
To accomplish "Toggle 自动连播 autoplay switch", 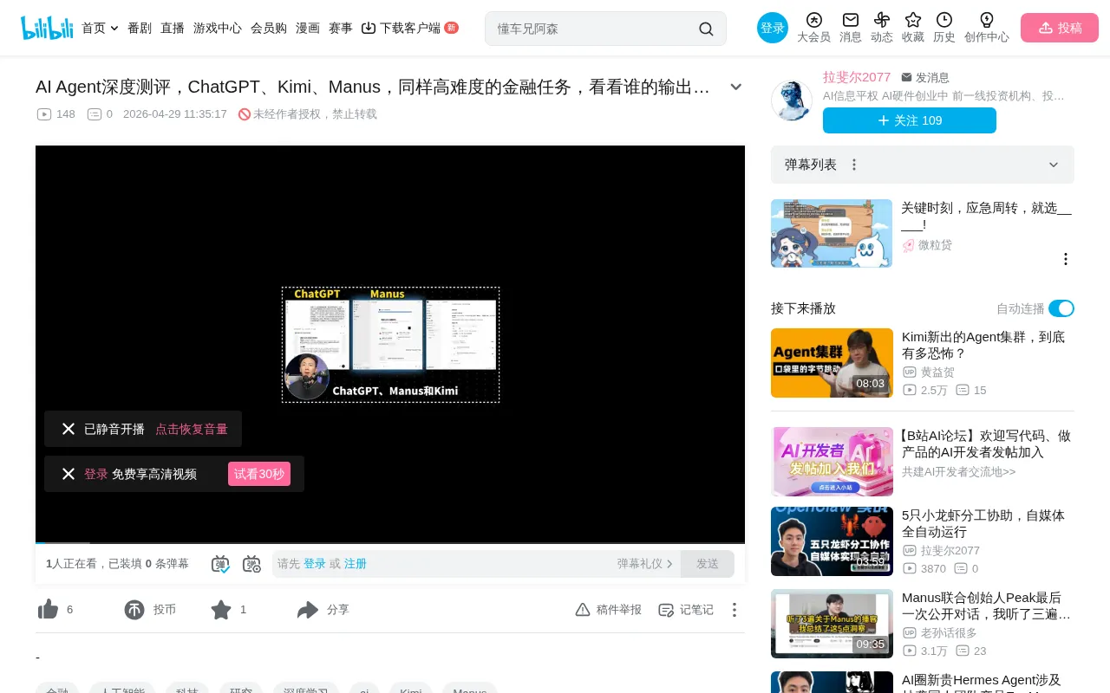I will point(1061,308).
